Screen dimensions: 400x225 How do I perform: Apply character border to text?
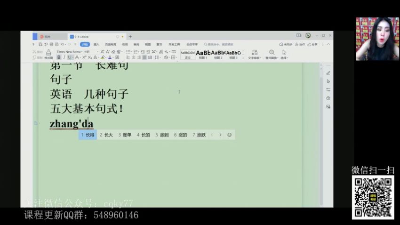coord(117,57)
